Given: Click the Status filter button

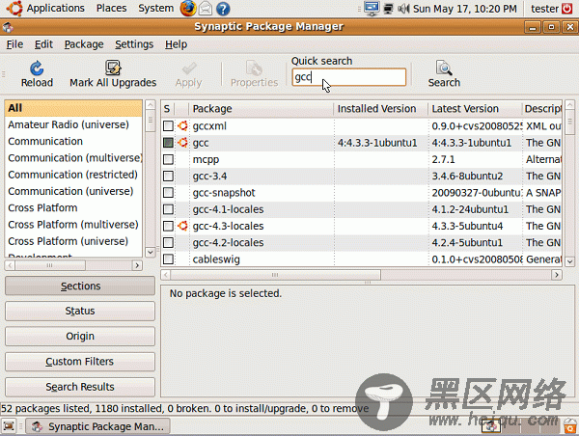Looking at the screenshot, I should (x=80, y=311).
